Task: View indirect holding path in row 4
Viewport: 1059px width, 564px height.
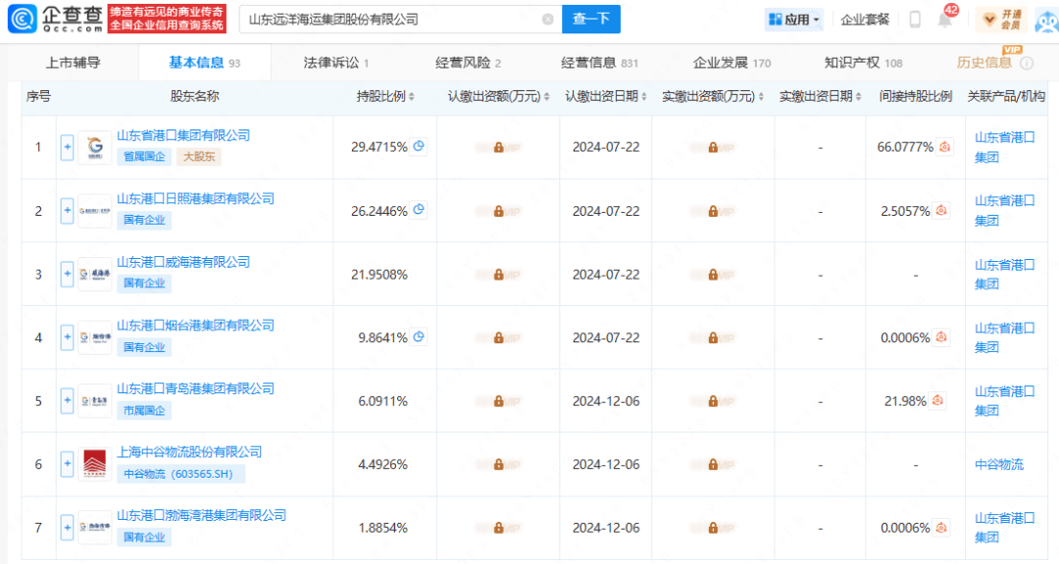Action: 941,337
